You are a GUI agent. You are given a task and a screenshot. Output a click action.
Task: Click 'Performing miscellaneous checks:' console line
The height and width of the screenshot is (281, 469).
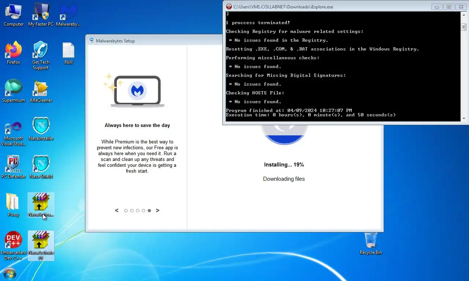pyautogui.click(x=273, y=58)
